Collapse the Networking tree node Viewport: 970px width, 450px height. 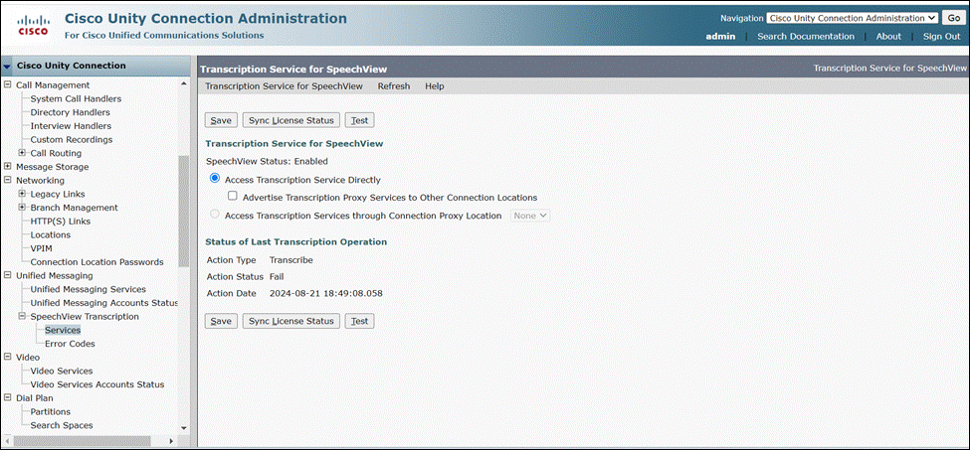pos(7,180)
